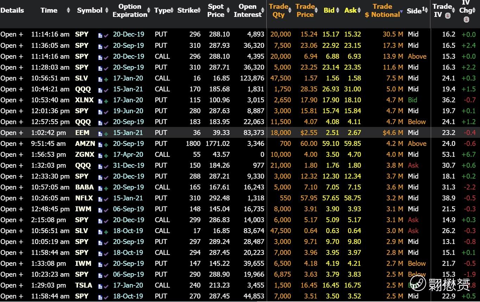Expand details with Open + for NFLX
Viewport: 480px width, 302px height.
(12, 198)
